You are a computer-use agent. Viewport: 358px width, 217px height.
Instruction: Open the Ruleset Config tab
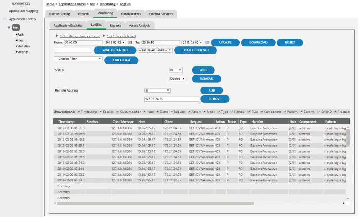coord(59,14)
